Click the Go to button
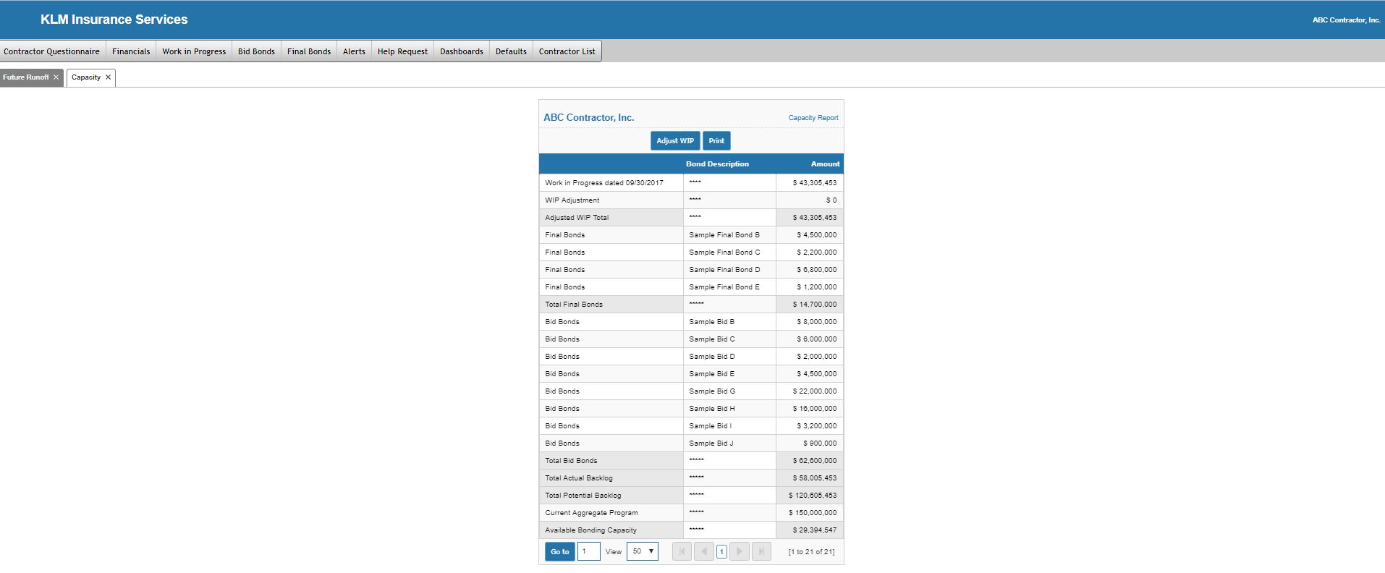 [559, 551]
